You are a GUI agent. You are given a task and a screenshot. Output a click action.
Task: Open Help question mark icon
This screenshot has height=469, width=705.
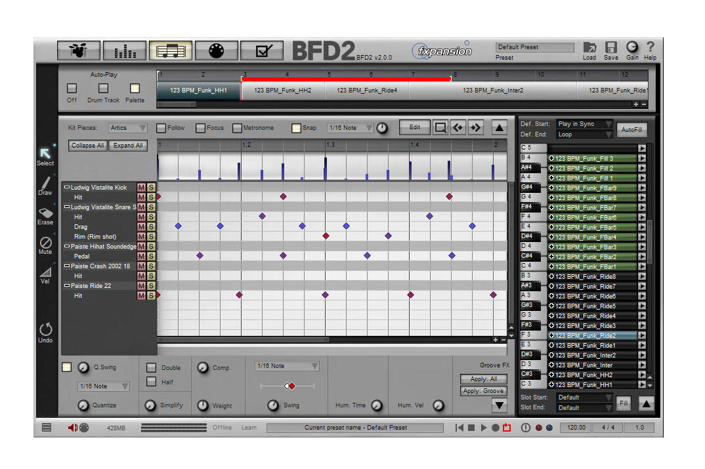[650, 47]
